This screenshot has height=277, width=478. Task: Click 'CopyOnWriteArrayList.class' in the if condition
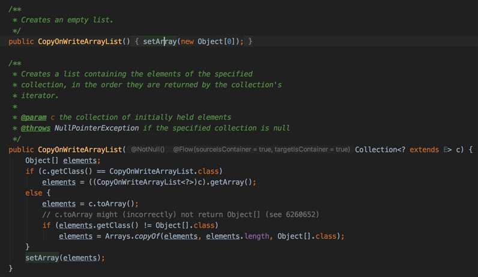[164, 171]
